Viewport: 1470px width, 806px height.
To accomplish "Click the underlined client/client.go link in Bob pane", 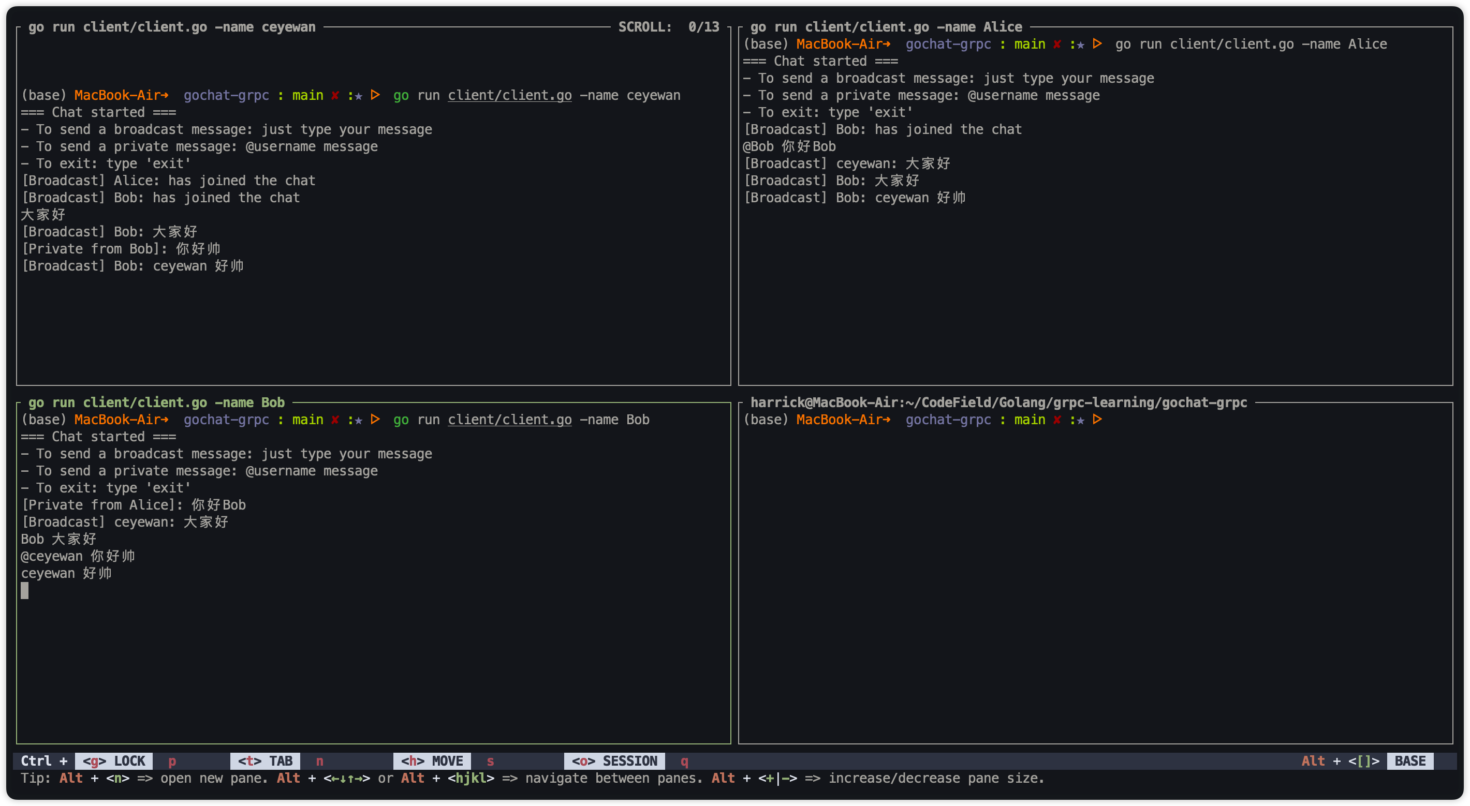I will point(510,420).
